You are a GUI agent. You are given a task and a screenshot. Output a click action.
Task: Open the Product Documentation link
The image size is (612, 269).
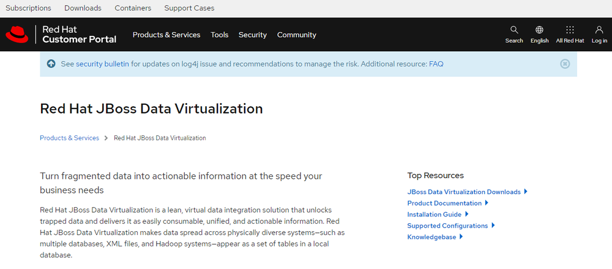444,203
